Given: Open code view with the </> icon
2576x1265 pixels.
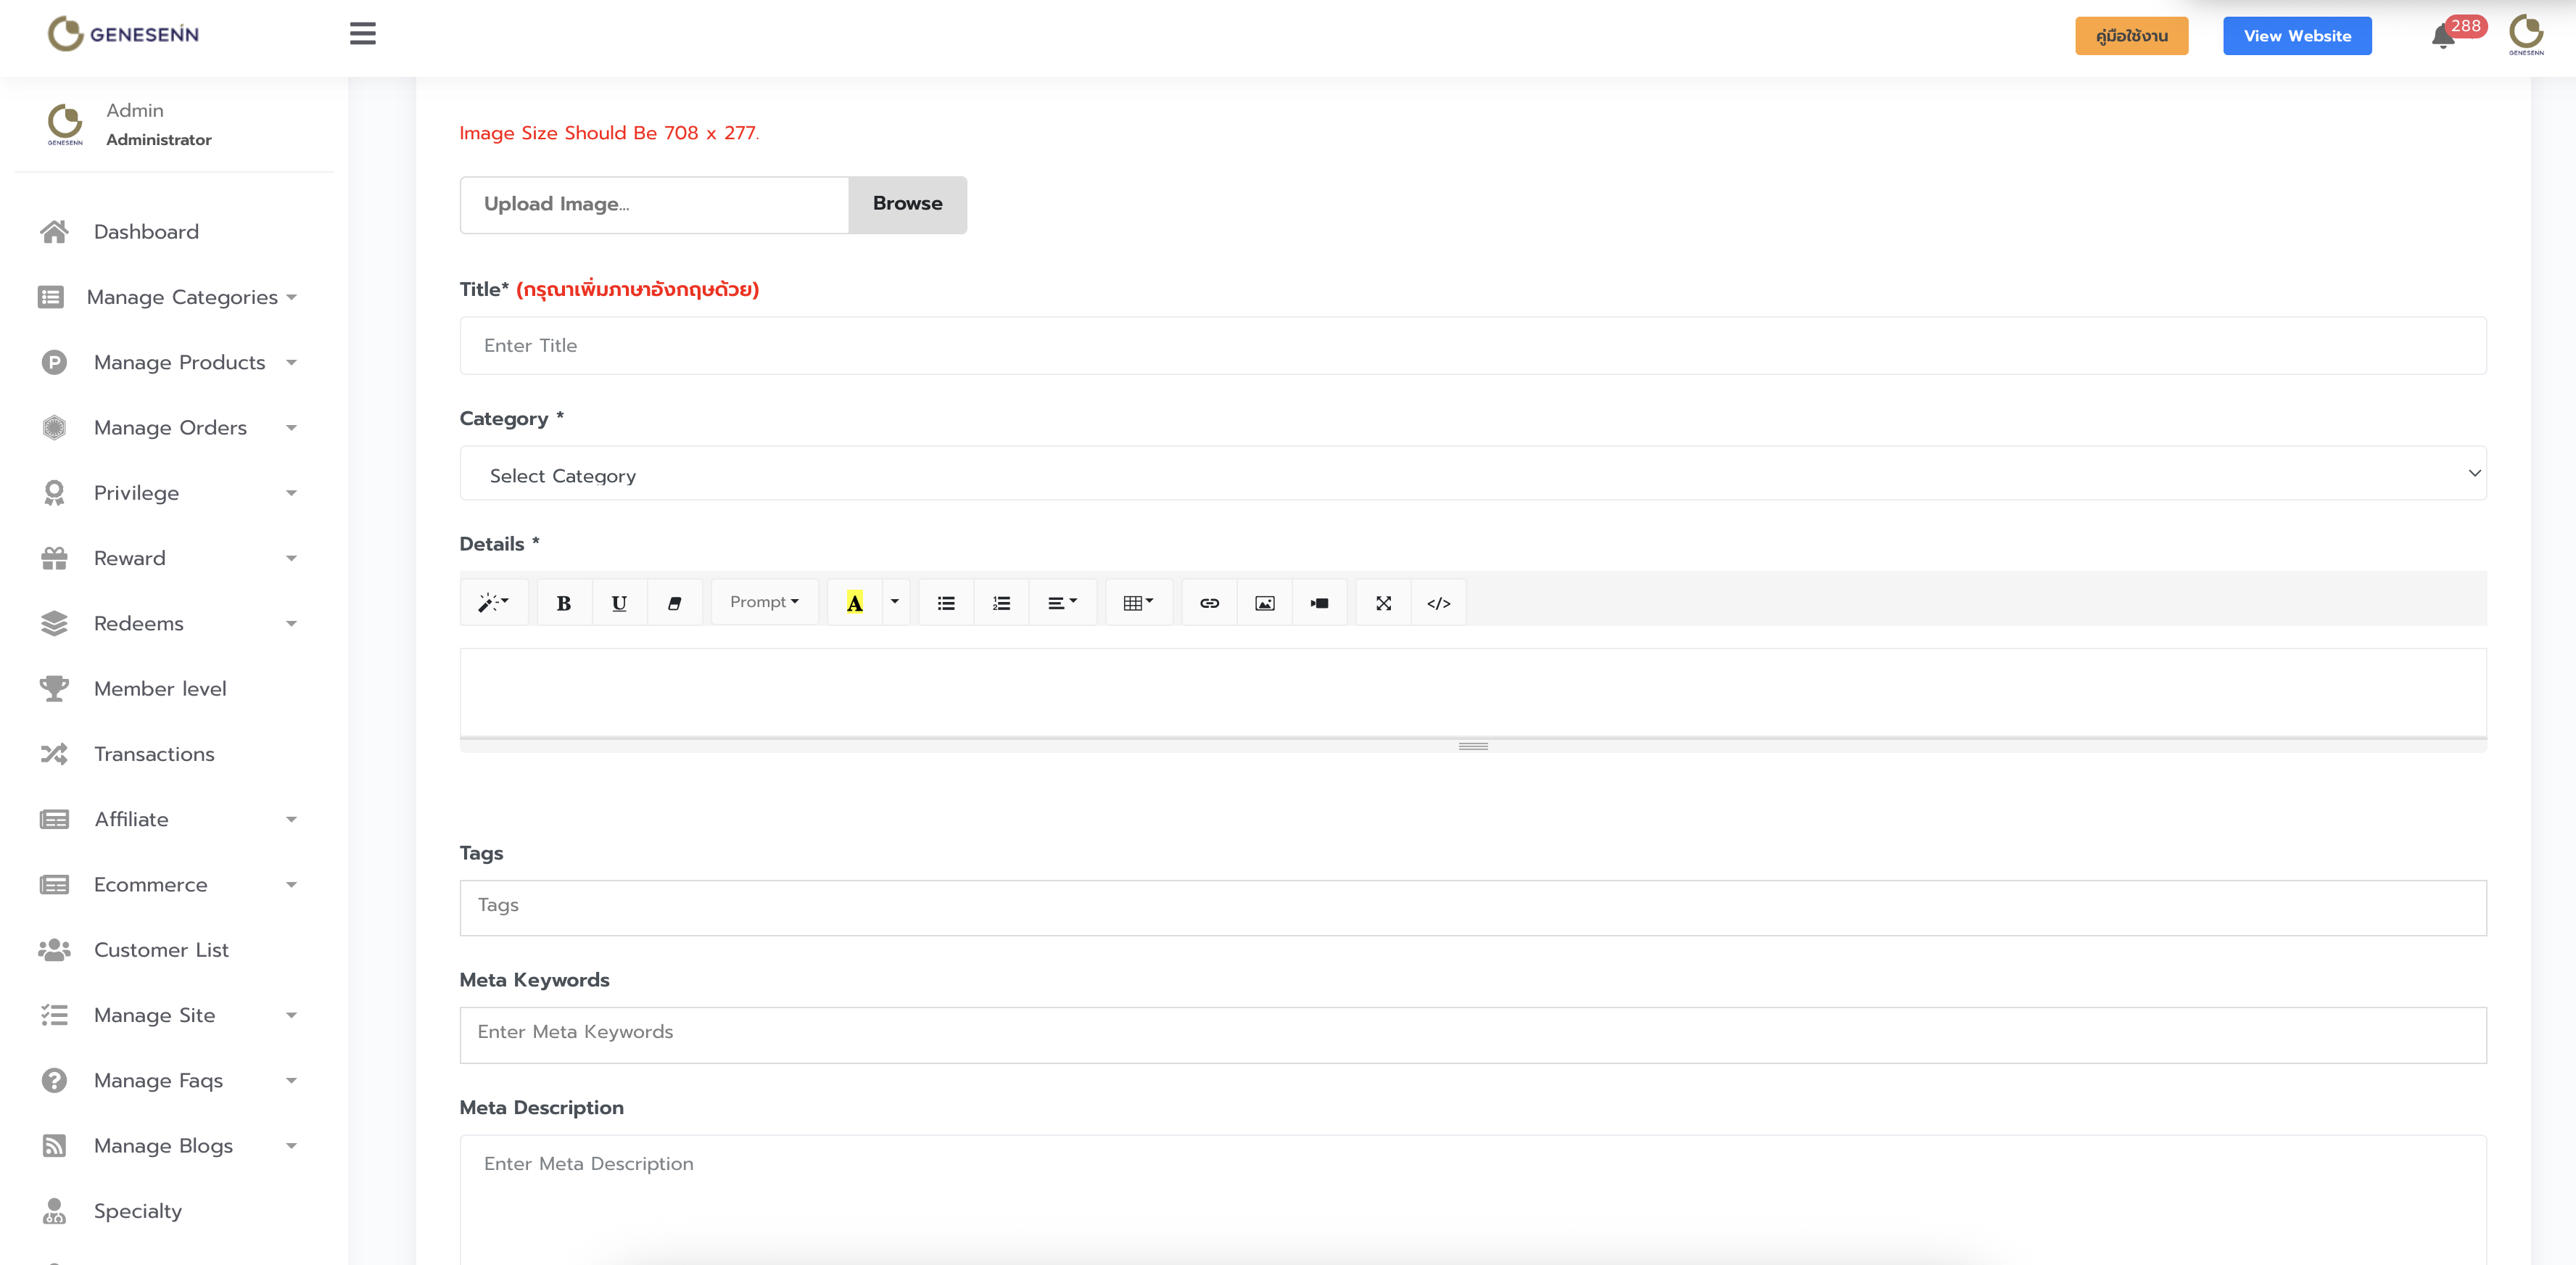Looking at the screenshot, I should tap(1438, 603).
